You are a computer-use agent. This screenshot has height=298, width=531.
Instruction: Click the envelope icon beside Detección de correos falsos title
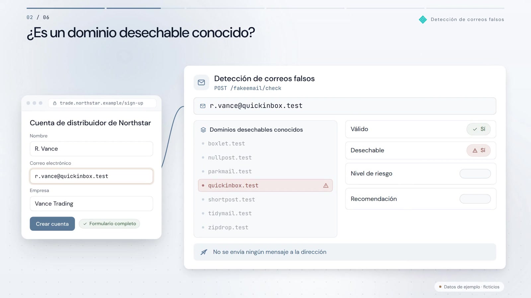coord(201,82)
